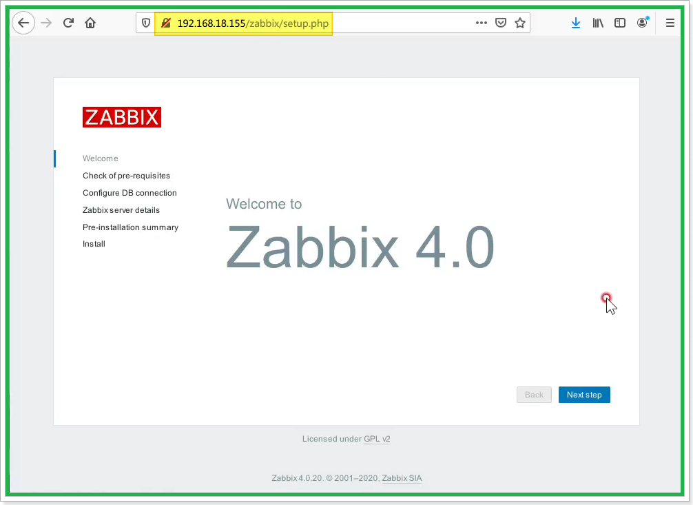Screen dimensions: 693x505
Task: Select the Install step
Action: 94,244
